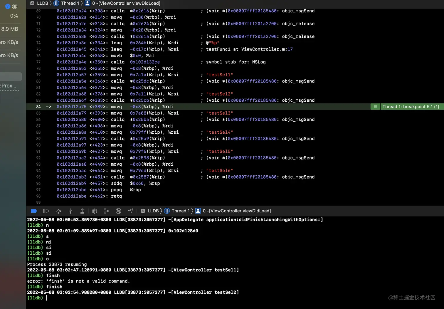The image size is (444, 309).
Task: Click the "testSel1" comment on line 79
Action: 219,75
